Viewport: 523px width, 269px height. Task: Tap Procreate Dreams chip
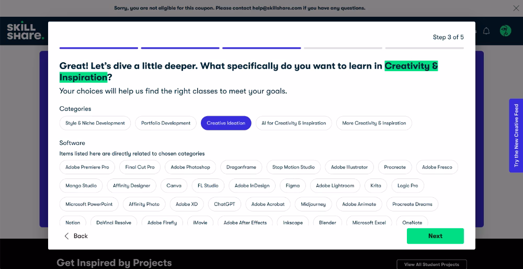(412, 204)
